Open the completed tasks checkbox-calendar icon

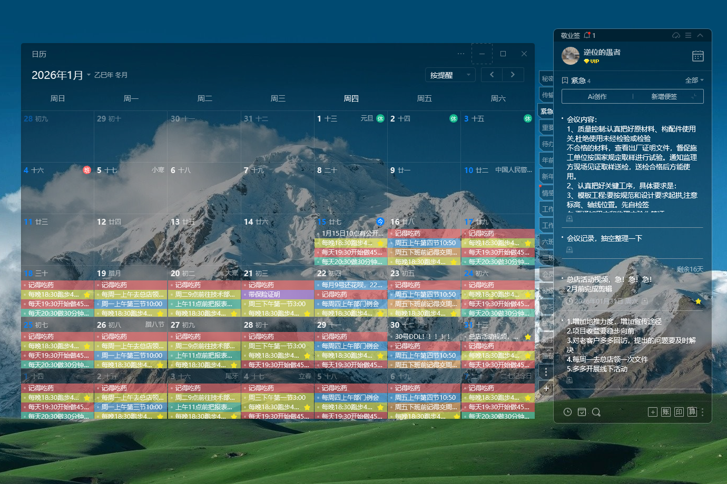tap(582, 412)
